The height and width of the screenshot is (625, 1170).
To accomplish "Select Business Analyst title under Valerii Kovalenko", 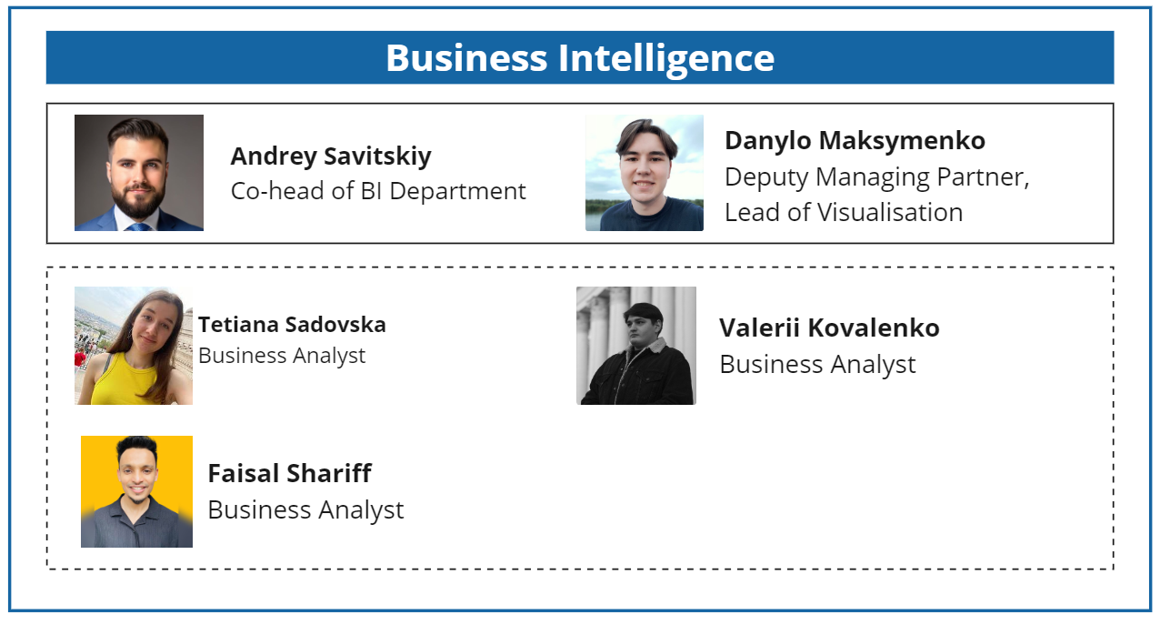I will [817, 364].
